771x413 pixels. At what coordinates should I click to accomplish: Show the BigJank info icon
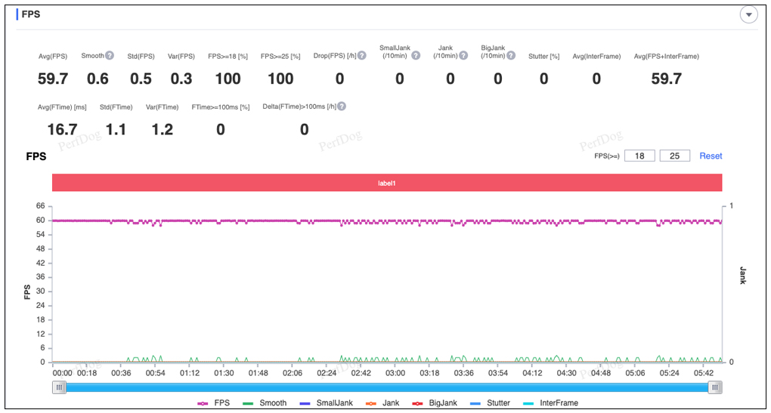tap(512, 56)
